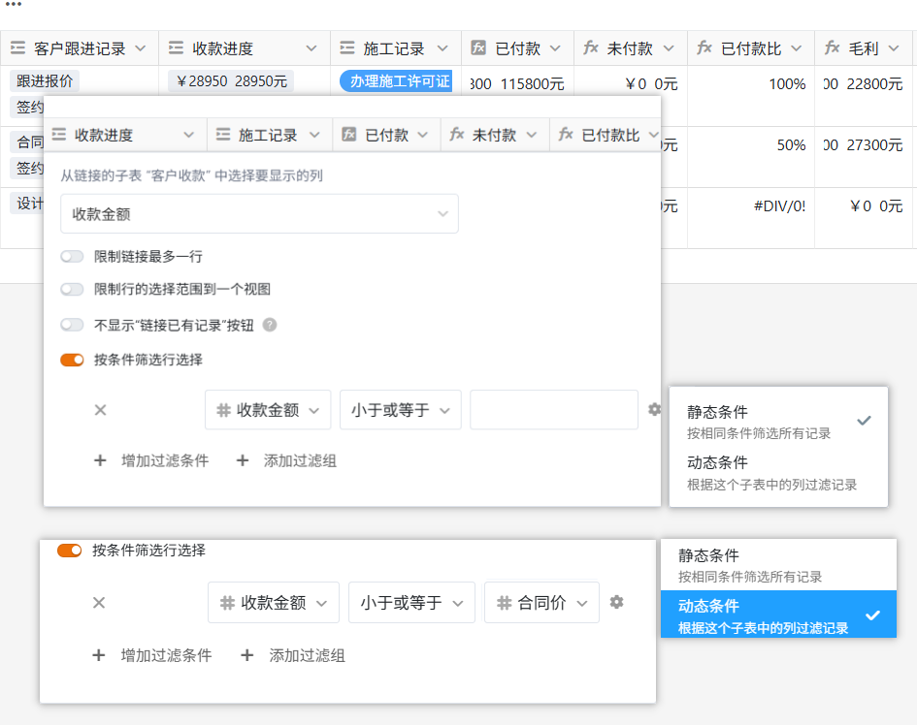Open the 收款金额 column selection dropdown
This screenshot has width=917, height=725.
pos(259,214)
